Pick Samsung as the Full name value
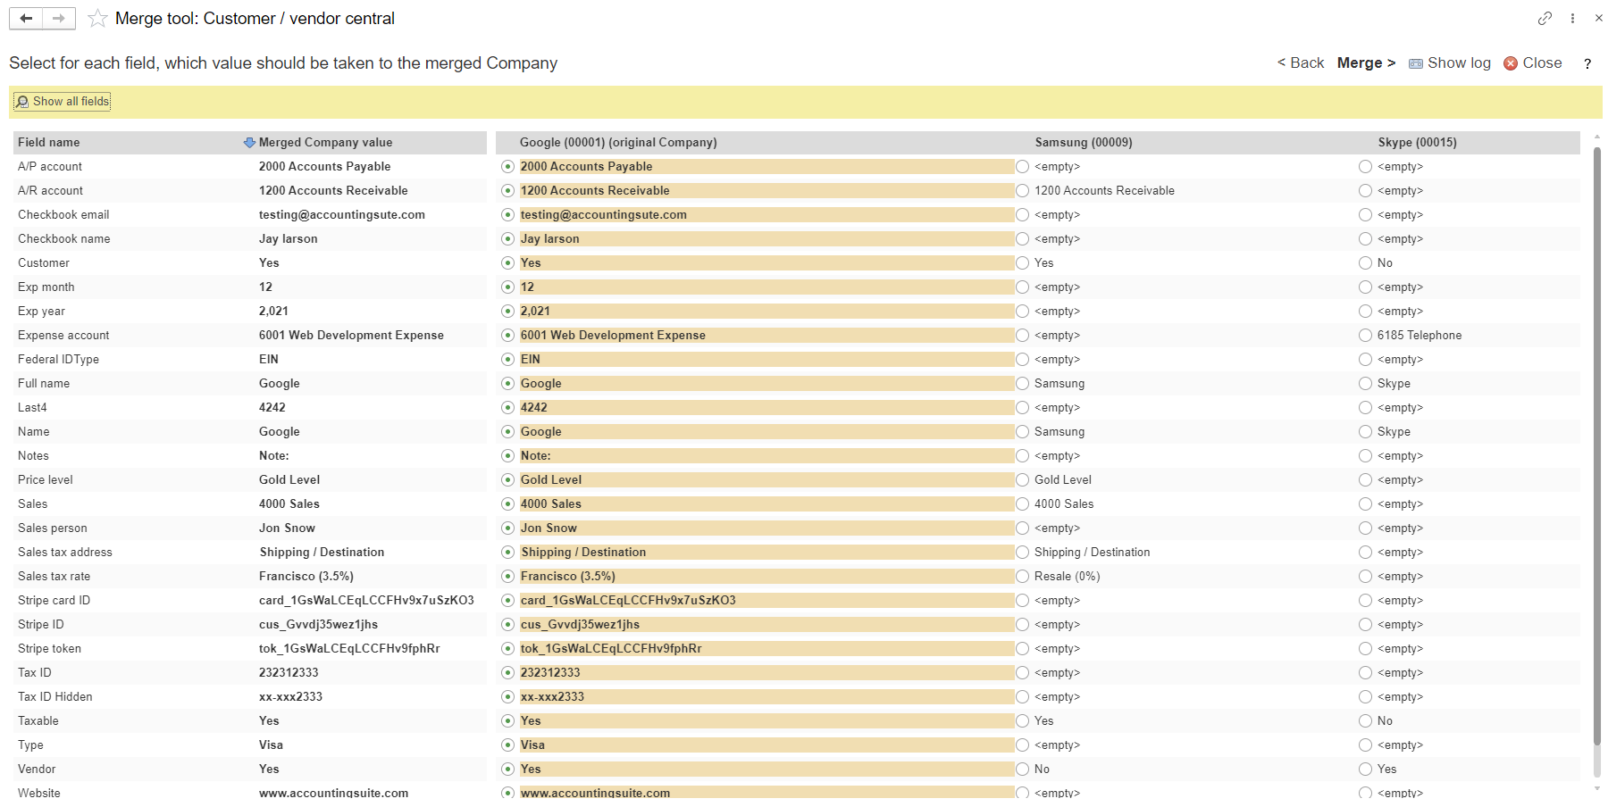The width and height of the screenshot is (1608, 807). pos(1023,384)
